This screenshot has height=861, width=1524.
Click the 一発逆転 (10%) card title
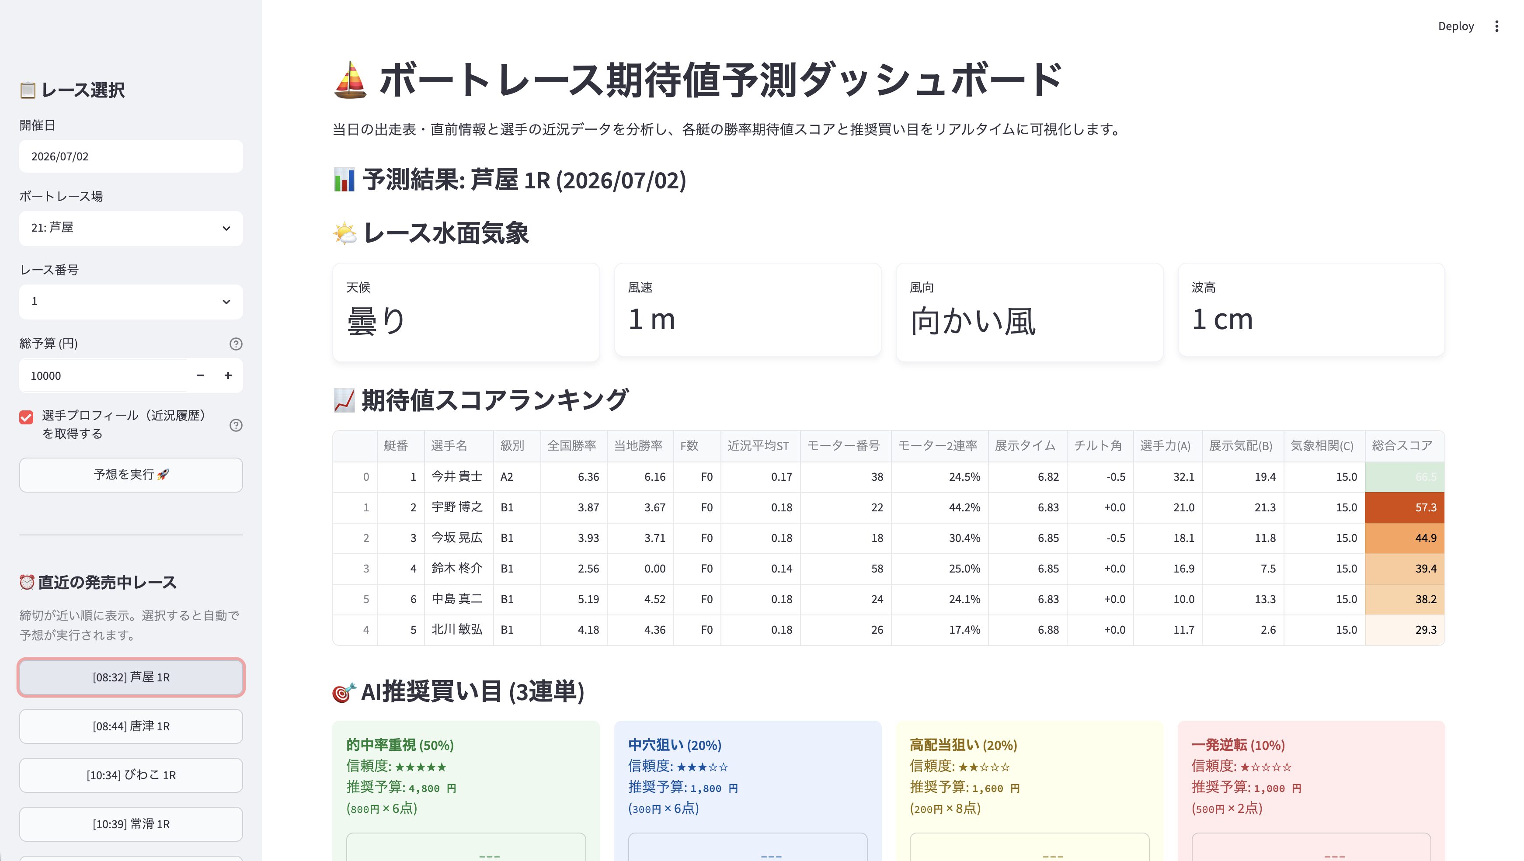click(x=1238, y=745)
